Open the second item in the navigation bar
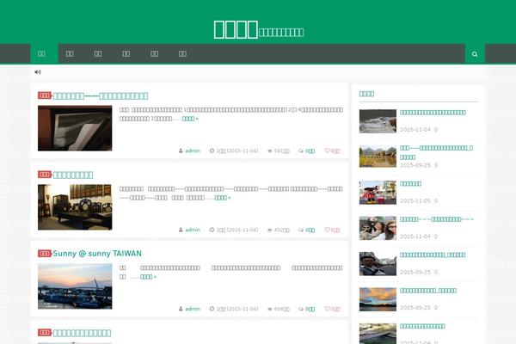 pyautogui.click(x=70, y=53)
